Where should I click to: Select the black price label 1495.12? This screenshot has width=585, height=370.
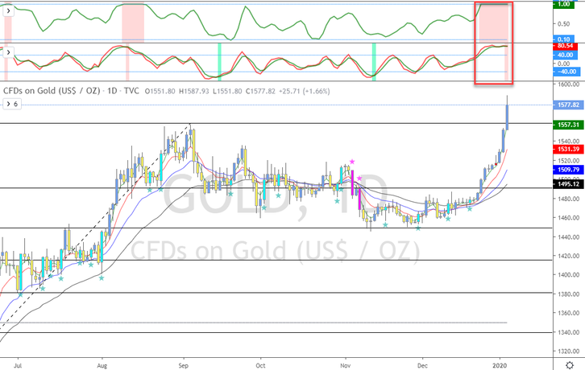pyautogui.click(x=568, y=184)
